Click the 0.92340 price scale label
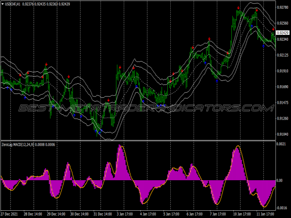Image resolution: width=291 pixels, height=218 pixels. click(283, 39)
